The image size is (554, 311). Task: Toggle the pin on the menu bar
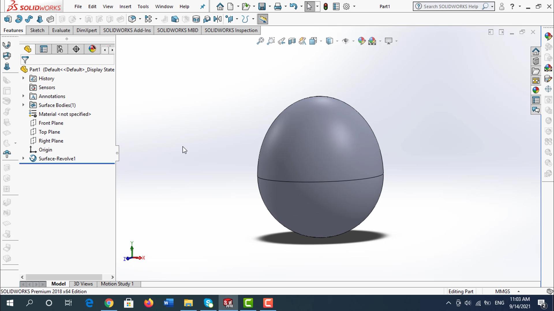click(203, 6)
